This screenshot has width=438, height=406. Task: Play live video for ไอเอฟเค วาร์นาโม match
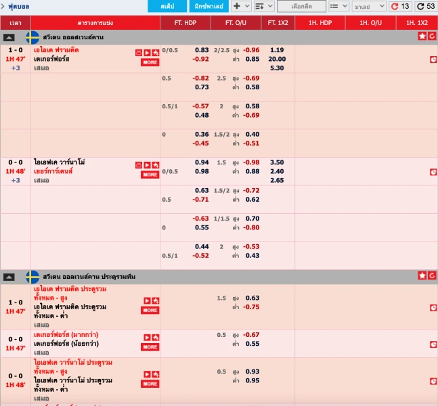coord(147,165)
